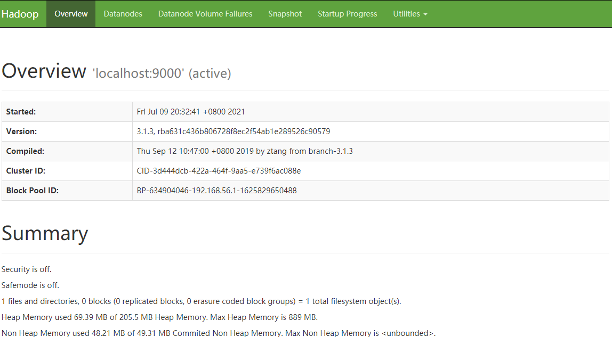Click the Compiled: row label
Viewport: 612px width, 337px height.
(26, 151)
